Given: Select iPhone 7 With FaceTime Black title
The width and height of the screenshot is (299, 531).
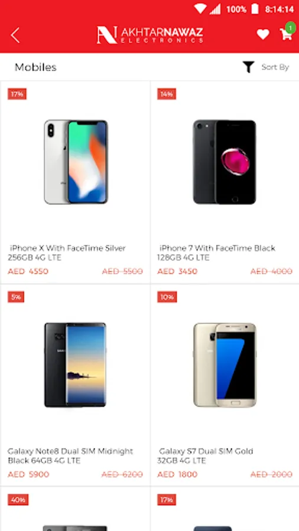Looking at the screenshot, I should click(216, 253).
